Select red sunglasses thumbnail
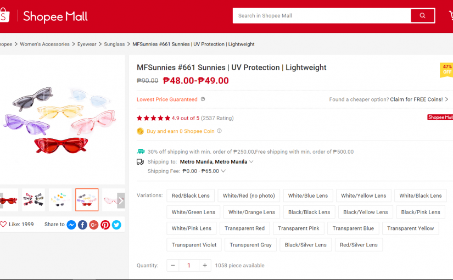 click(9, 200)
